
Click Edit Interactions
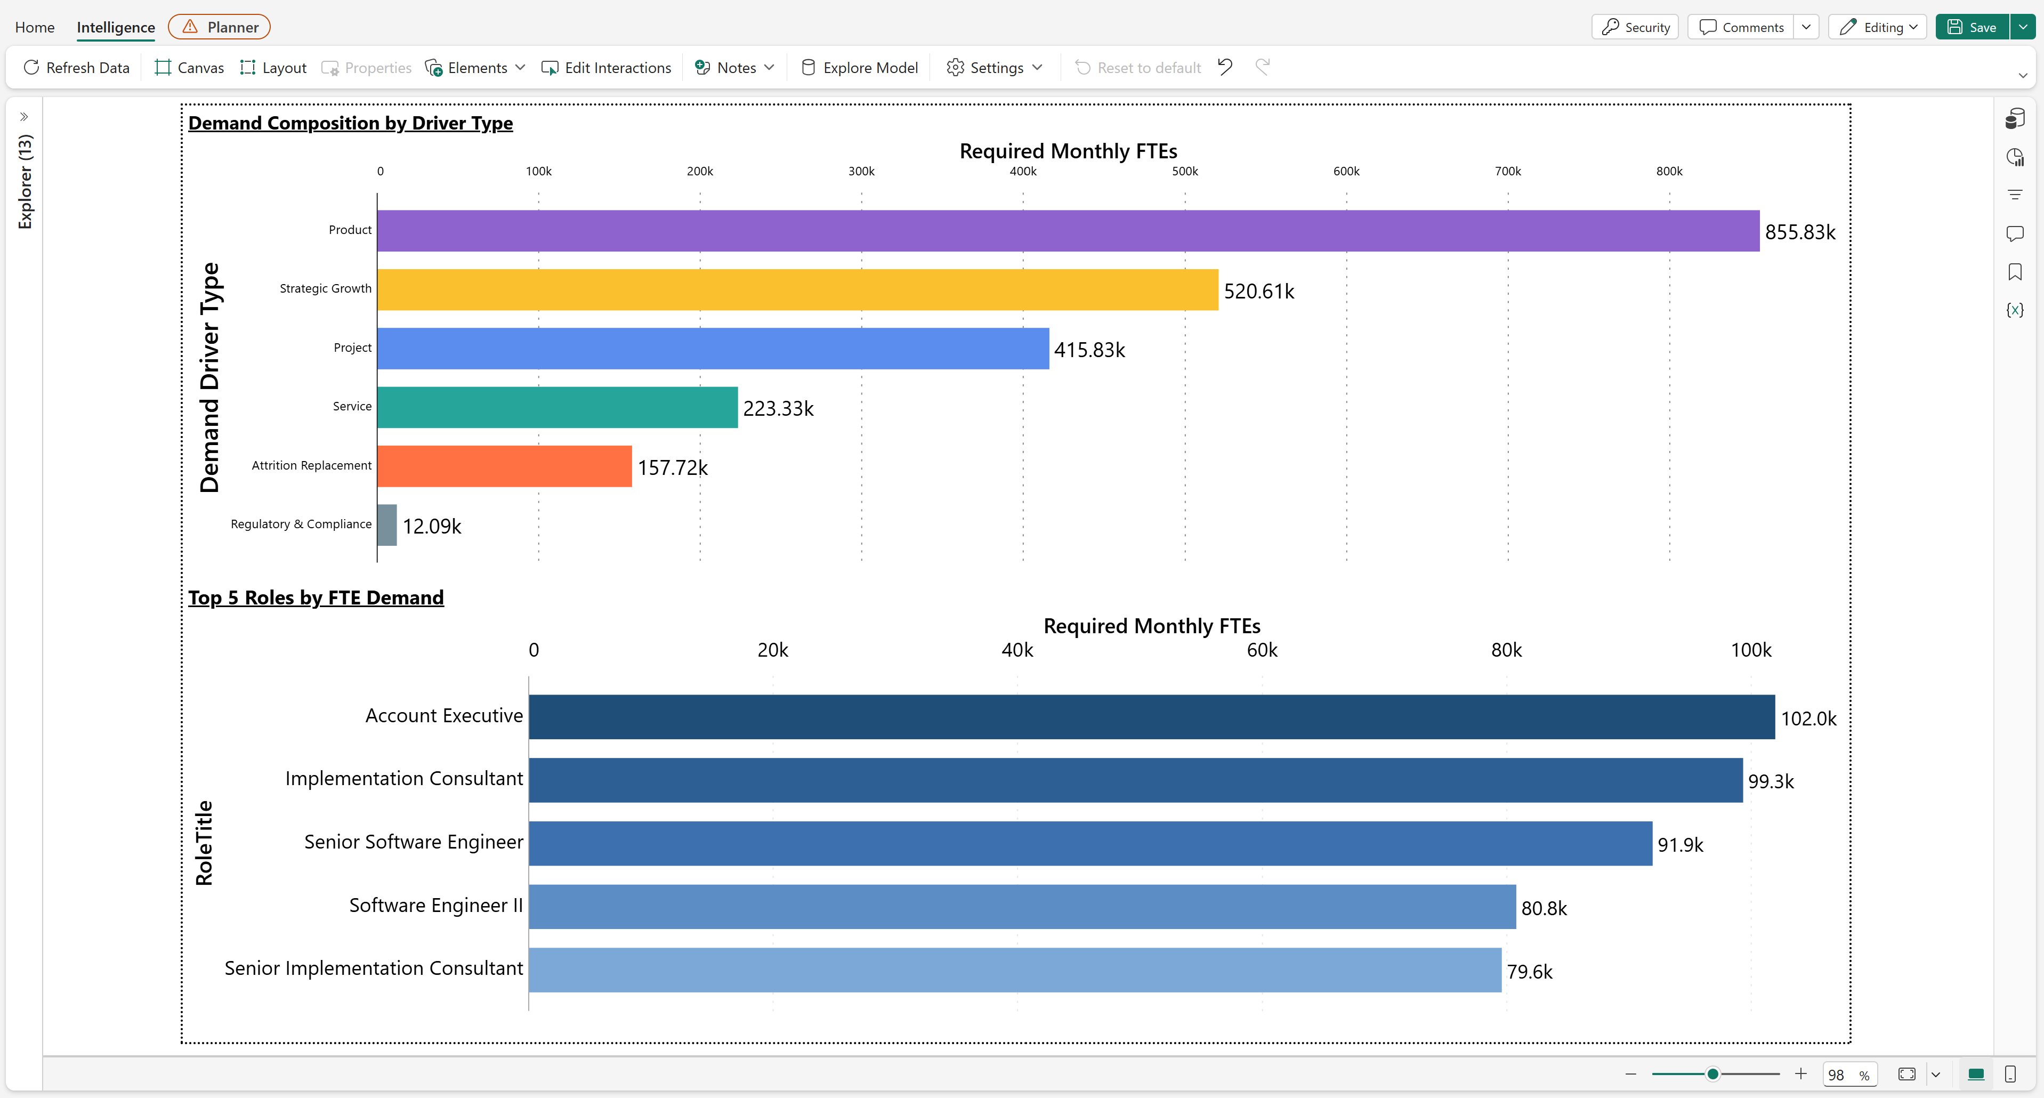[605, 68]
